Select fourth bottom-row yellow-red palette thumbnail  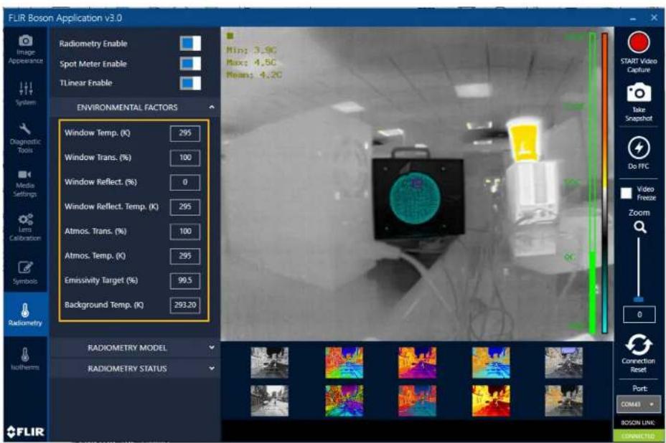(491, 401)
